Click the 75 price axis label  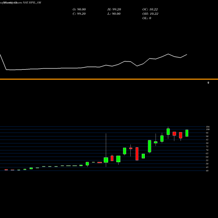(207, 146)
